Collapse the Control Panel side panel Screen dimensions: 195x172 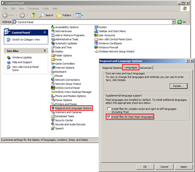click(x=45, y=32)
